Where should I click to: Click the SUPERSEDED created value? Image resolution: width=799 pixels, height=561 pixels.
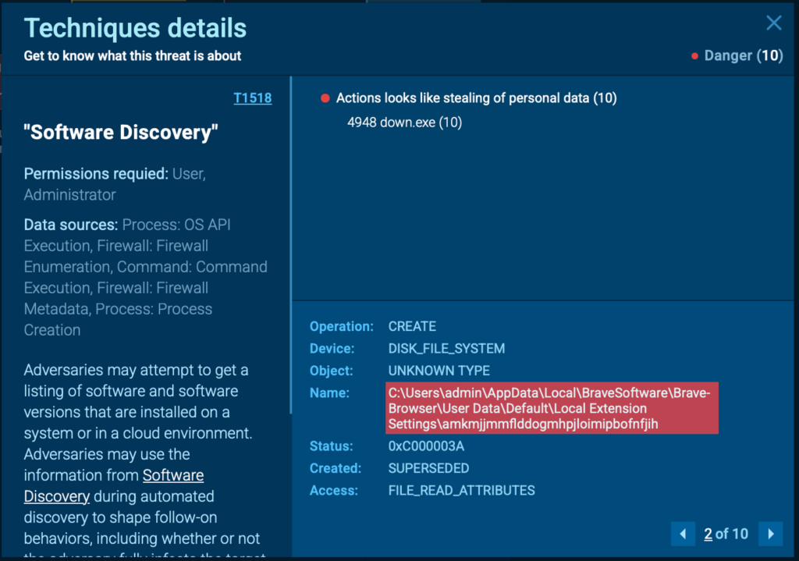click(428, 468)
